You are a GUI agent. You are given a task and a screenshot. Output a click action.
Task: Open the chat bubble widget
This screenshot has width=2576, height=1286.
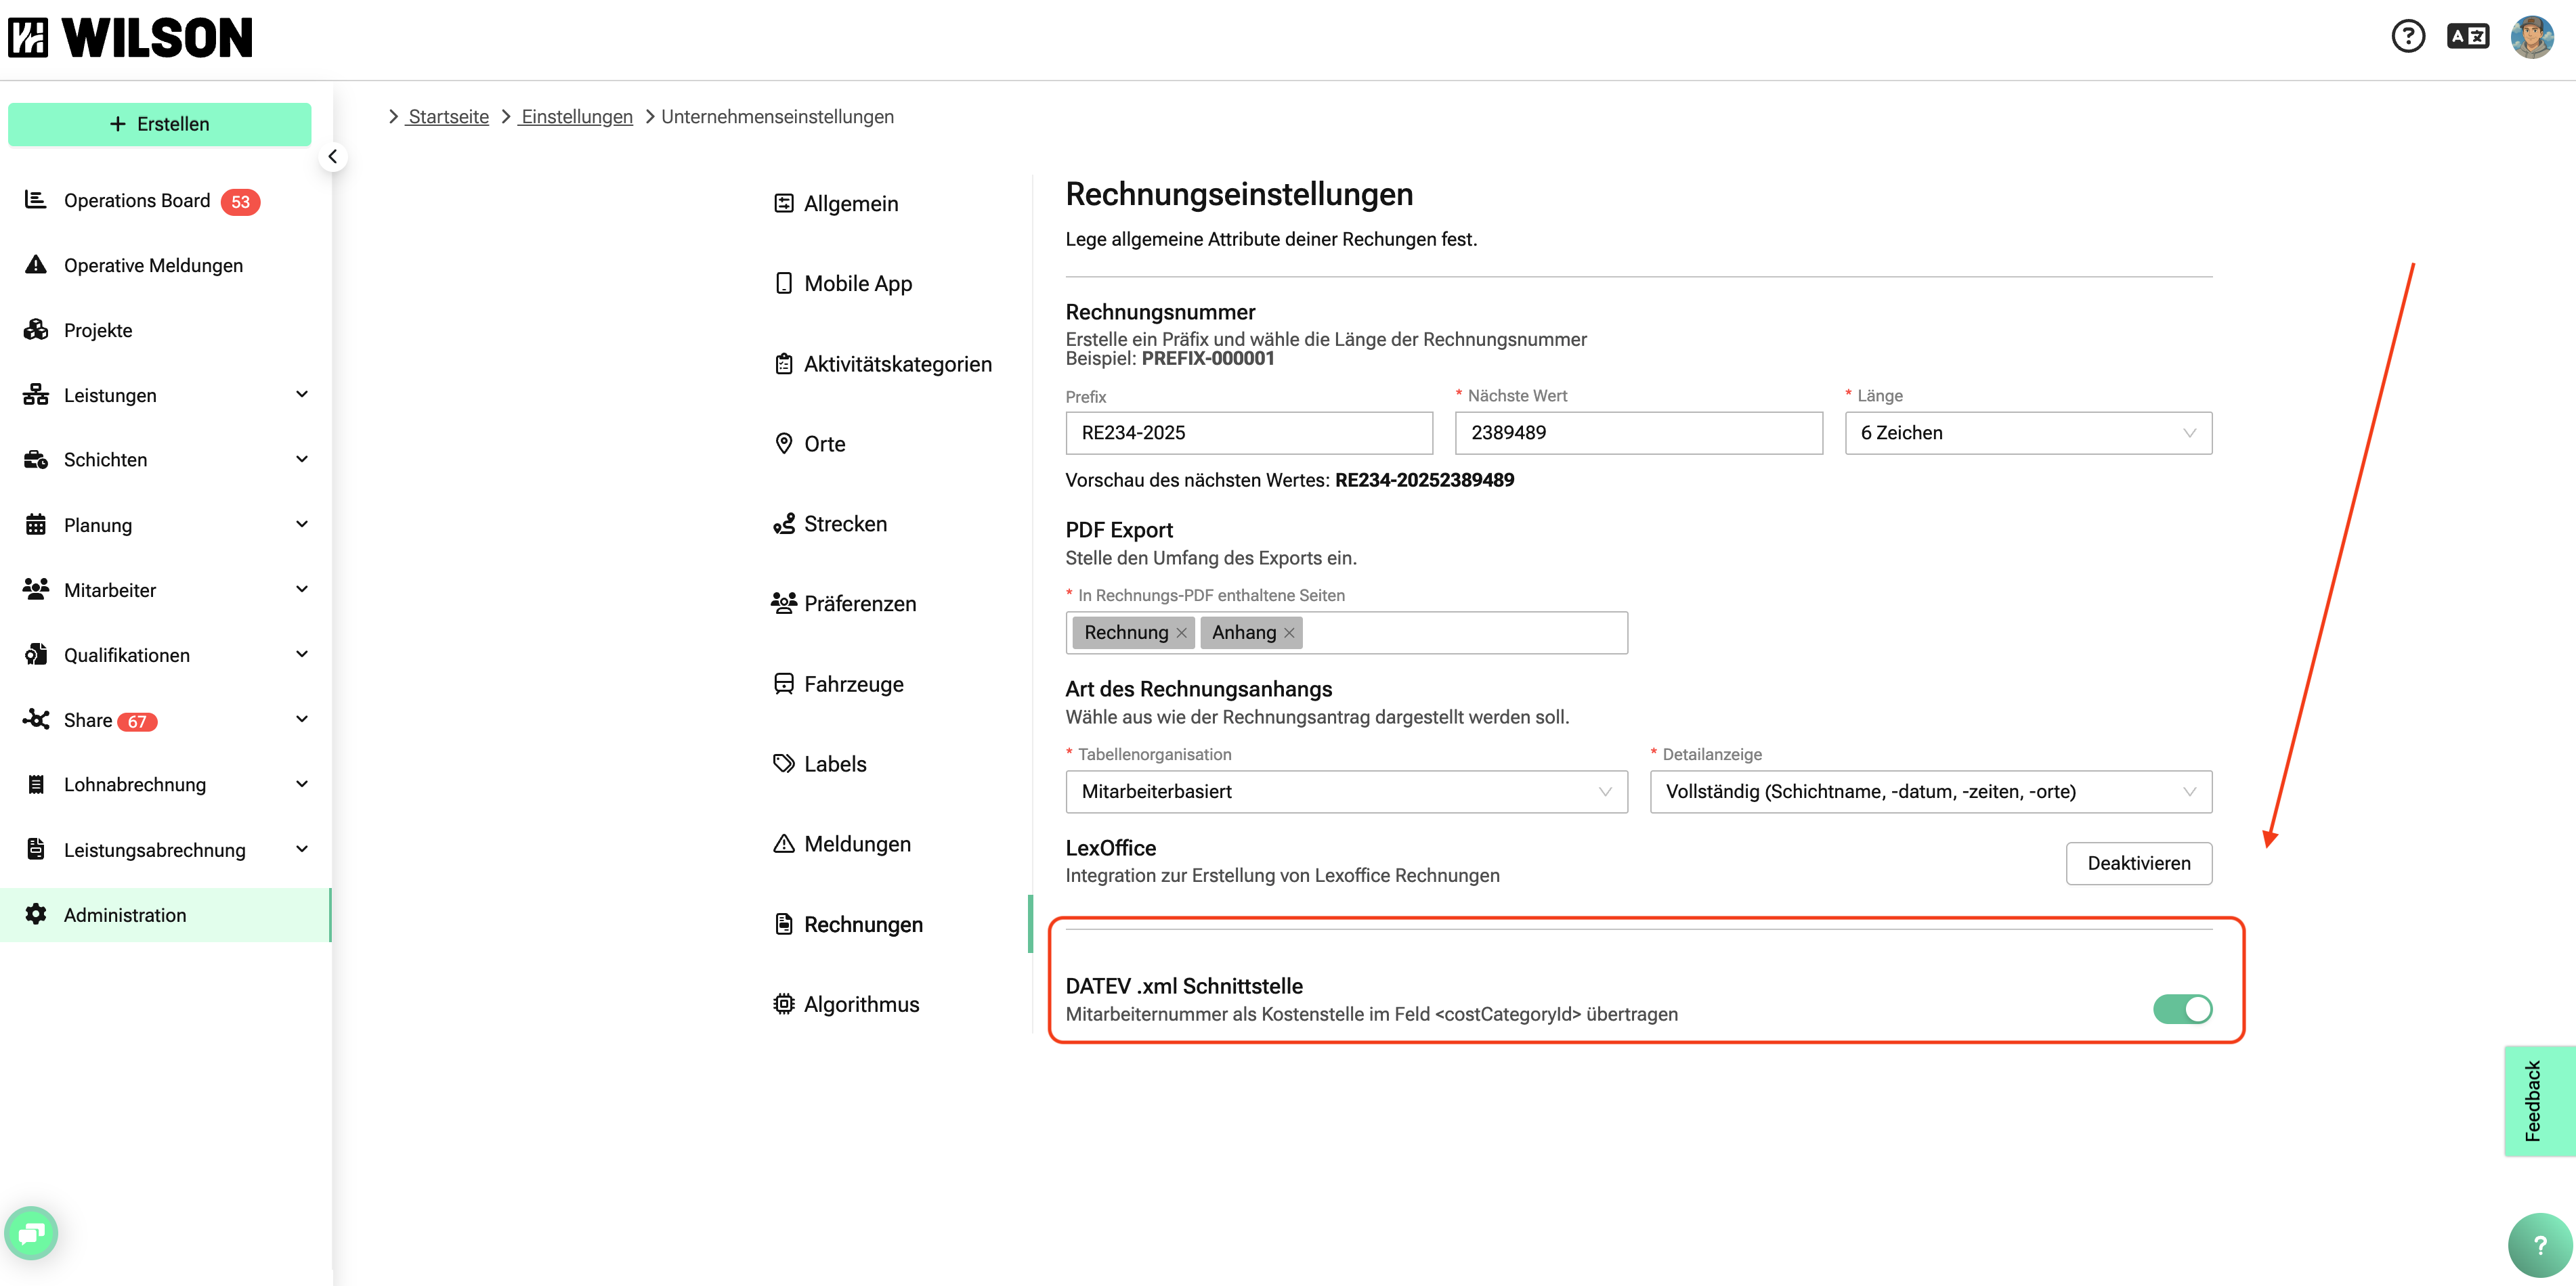click(x=31, y=1233)
